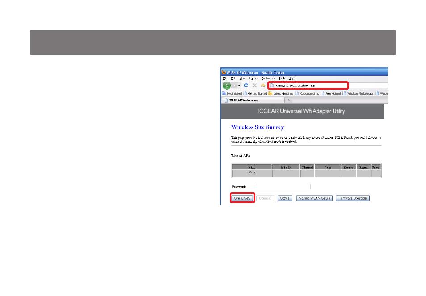
Task: Open the Tools menu
Action: [281, 78]
